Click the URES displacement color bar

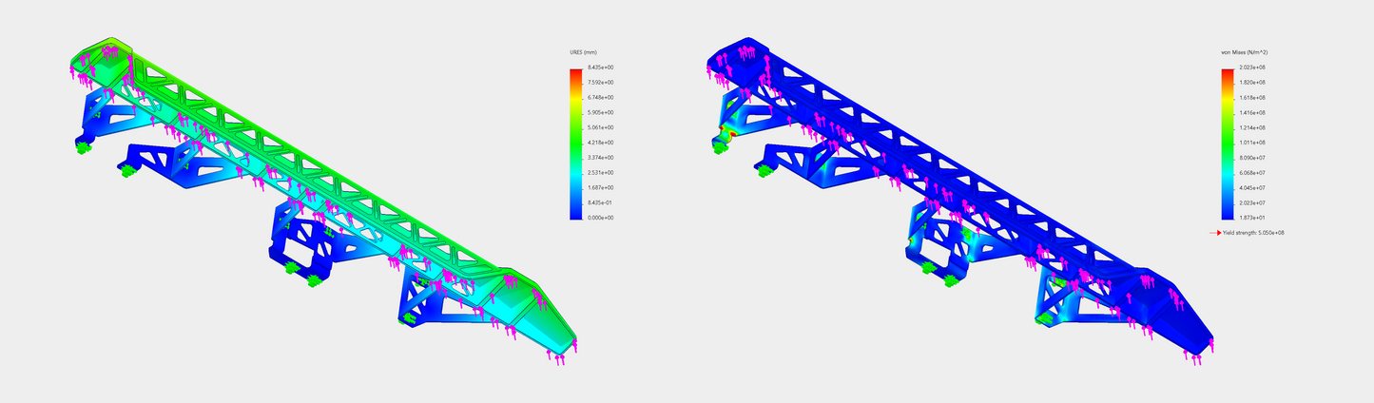pyautogui.click(x=576, y=144)
